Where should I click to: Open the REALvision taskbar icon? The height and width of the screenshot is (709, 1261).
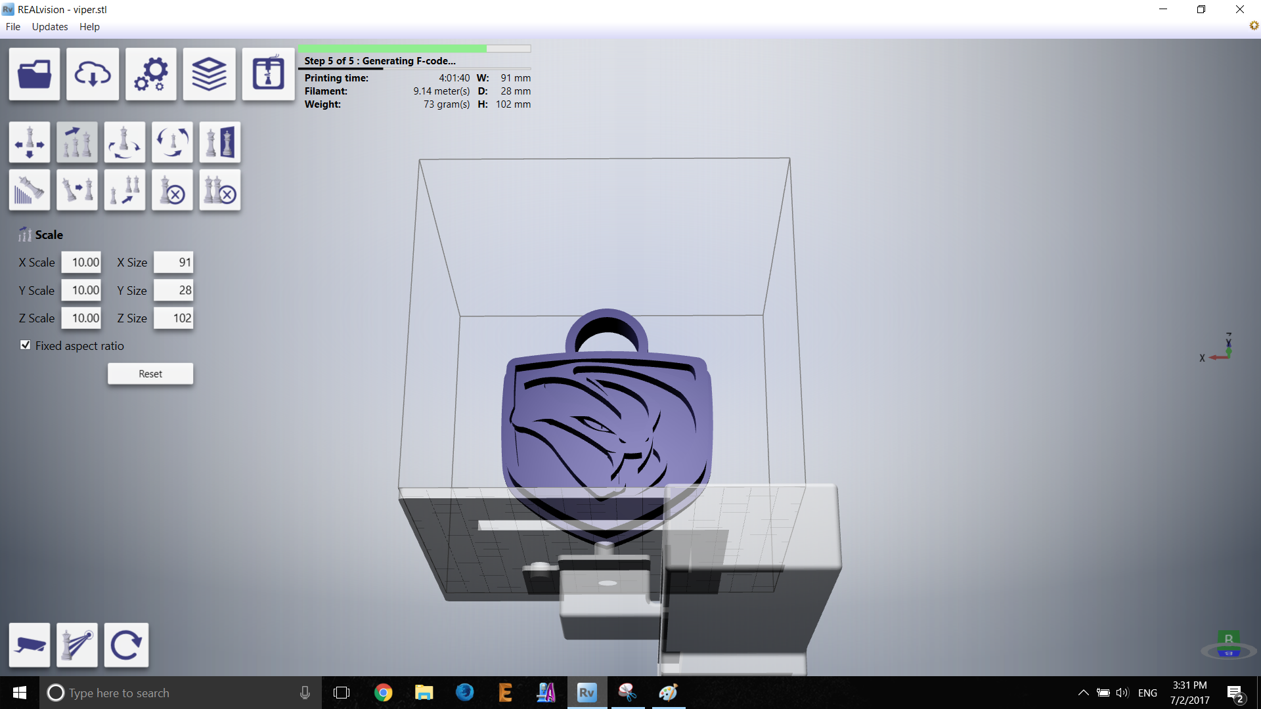click(586, 693)
